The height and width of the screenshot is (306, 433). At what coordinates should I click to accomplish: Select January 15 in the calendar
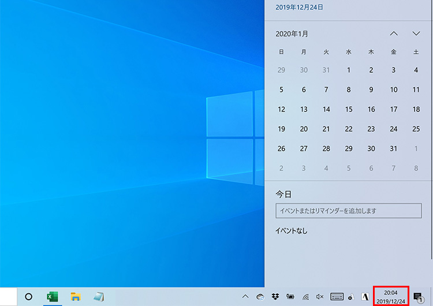[x=349, y=109]
